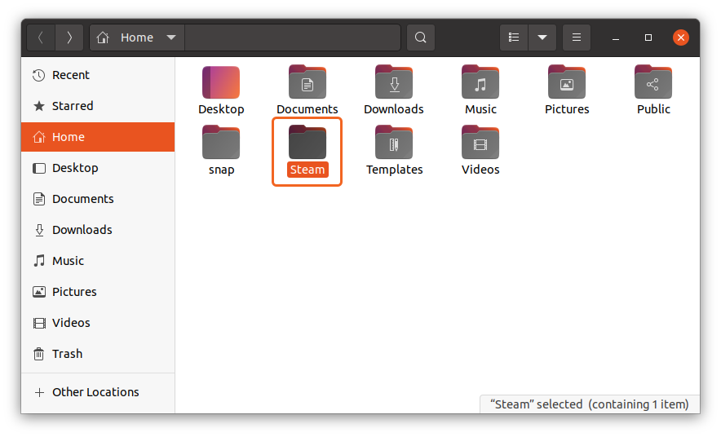The height and width of the screenshot is (437, 721).
Task: Click the "Templates" folder name label
Action: (394, 170)
